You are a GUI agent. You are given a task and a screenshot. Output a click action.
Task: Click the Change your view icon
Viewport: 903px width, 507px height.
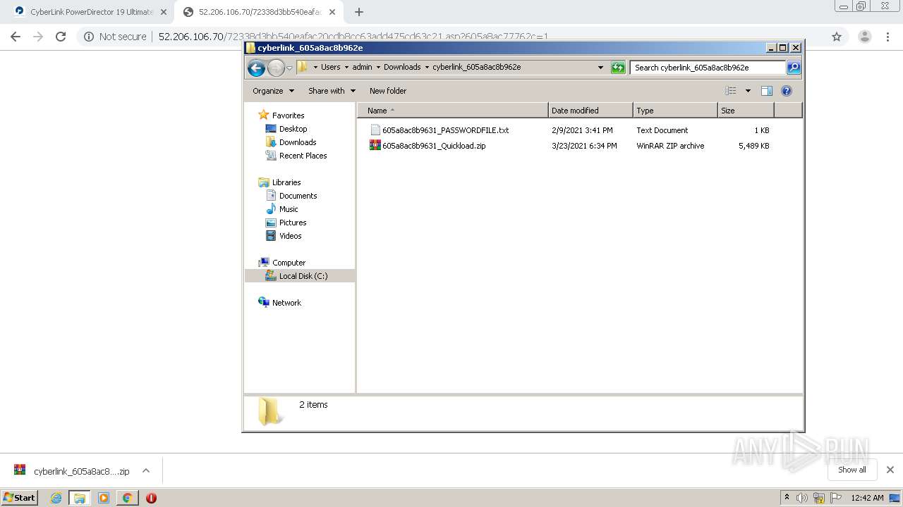click(x=731, y=91)
